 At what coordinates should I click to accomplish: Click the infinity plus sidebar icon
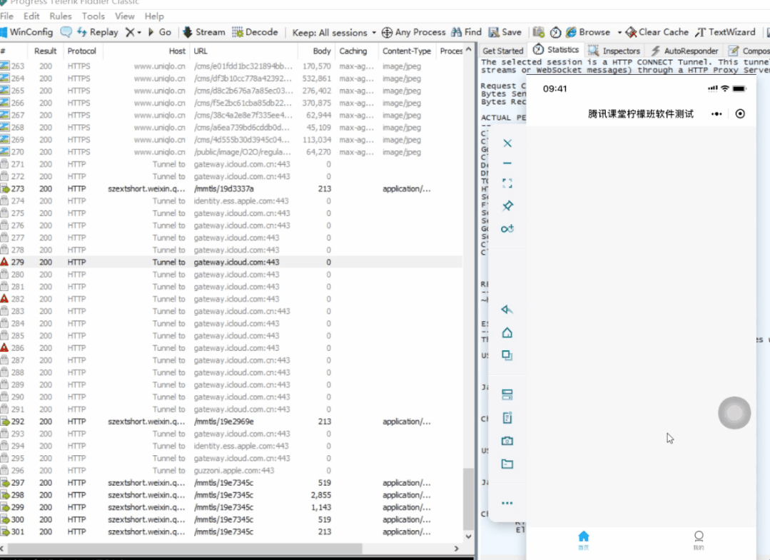pyautogui.click(x=507, y=229)
